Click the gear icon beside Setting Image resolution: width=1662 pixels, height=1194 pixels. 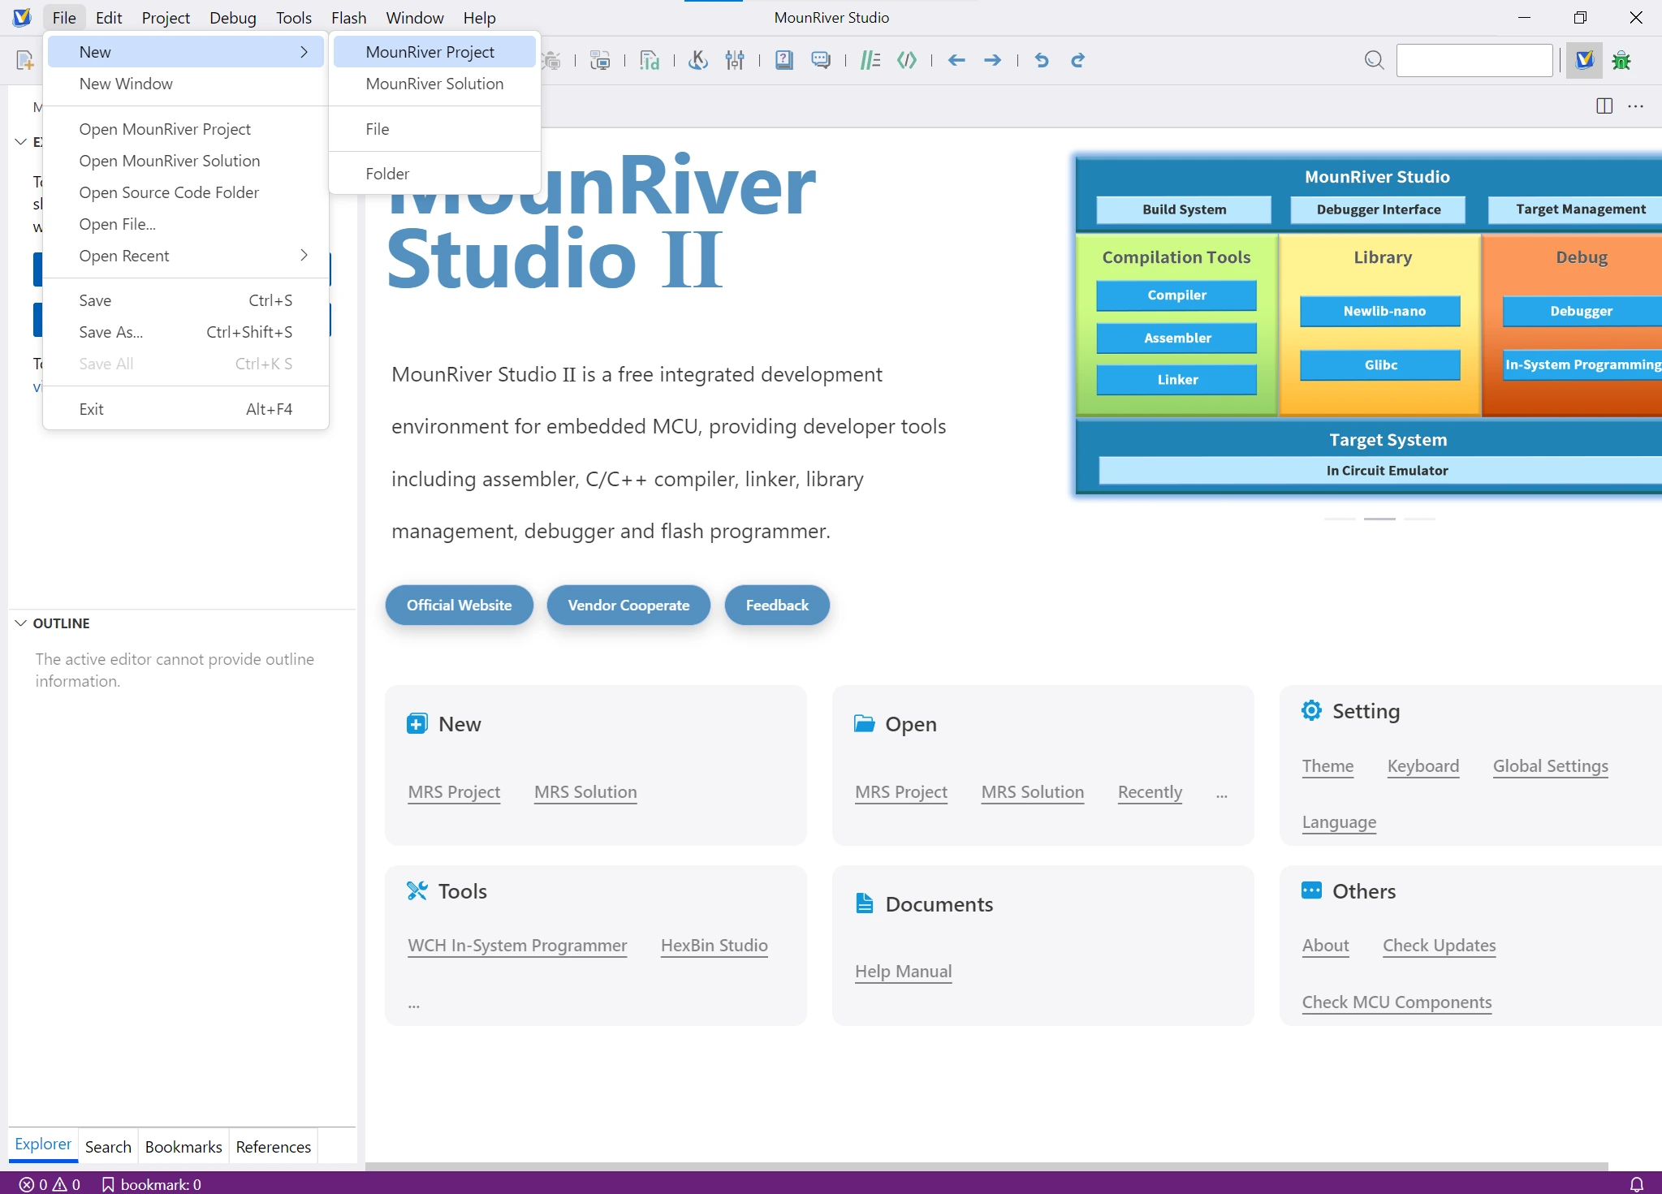click(1311, 710)
